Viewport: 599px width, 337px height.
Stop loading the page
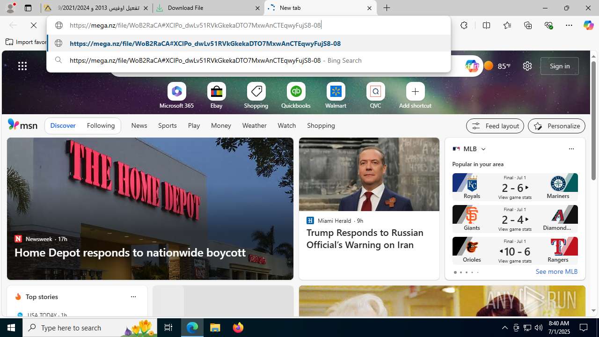tap(34, 25)
